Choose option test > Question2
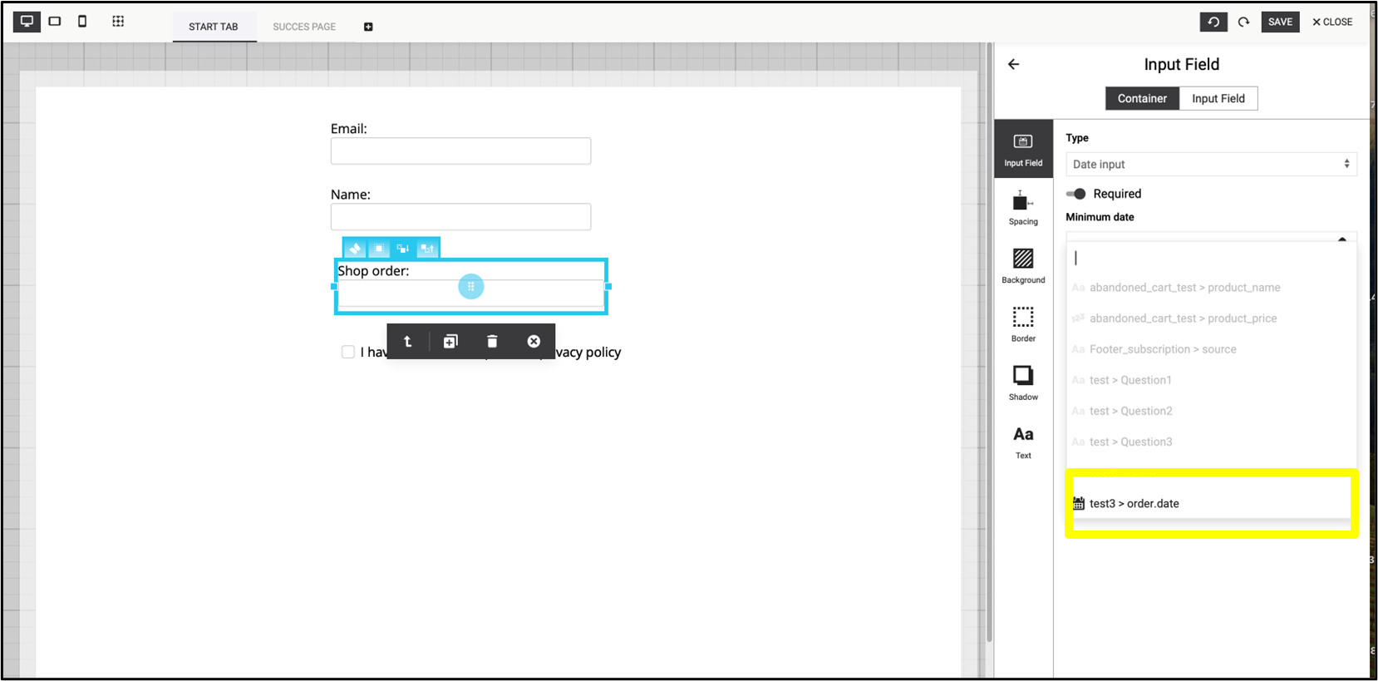 click(1212, 411)
